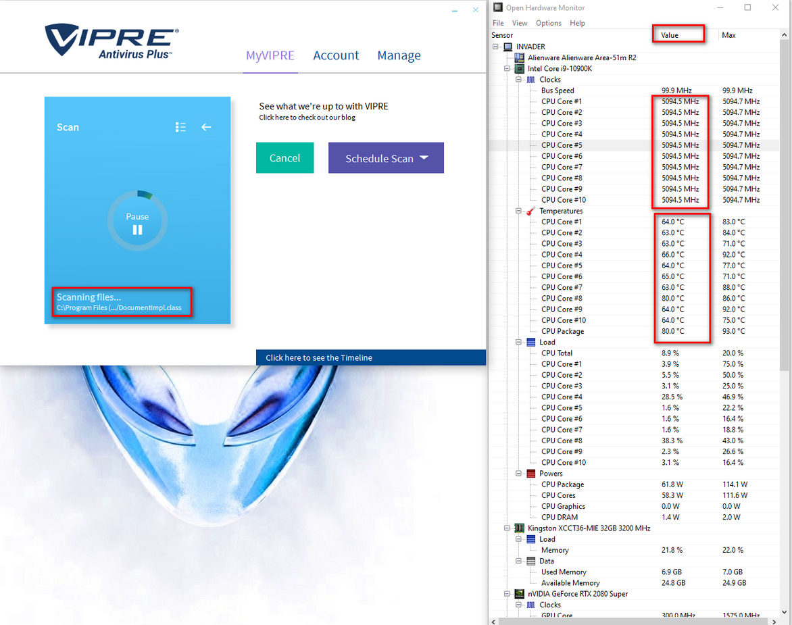This screenshot has height=625, width=792.
Task: Collapse the memory Data group
Action: pos(518,561)
